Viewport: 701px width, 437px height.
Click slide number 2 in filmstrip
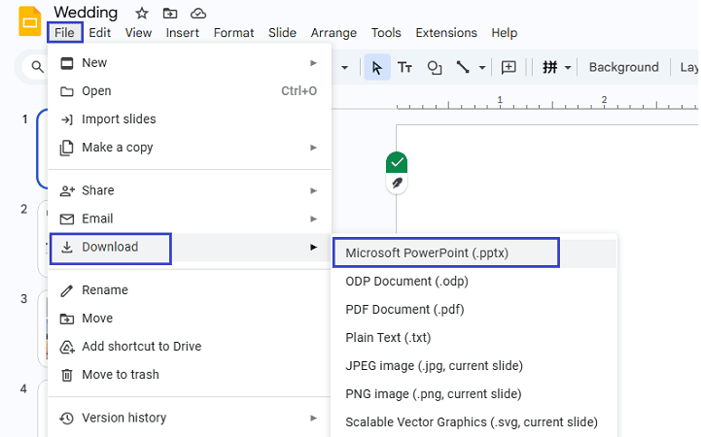(x=24, y=209)
